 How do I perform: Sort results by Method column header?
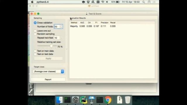[x=74, y=23]
